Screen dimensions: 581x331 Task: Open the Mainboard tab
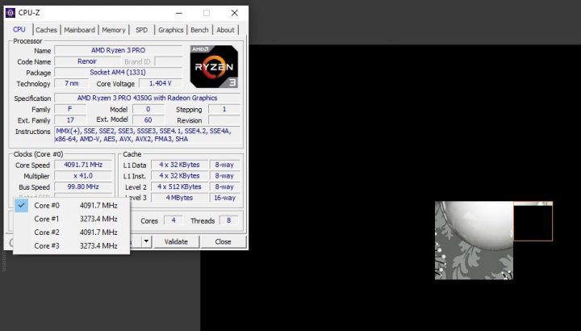click(79, 30)
